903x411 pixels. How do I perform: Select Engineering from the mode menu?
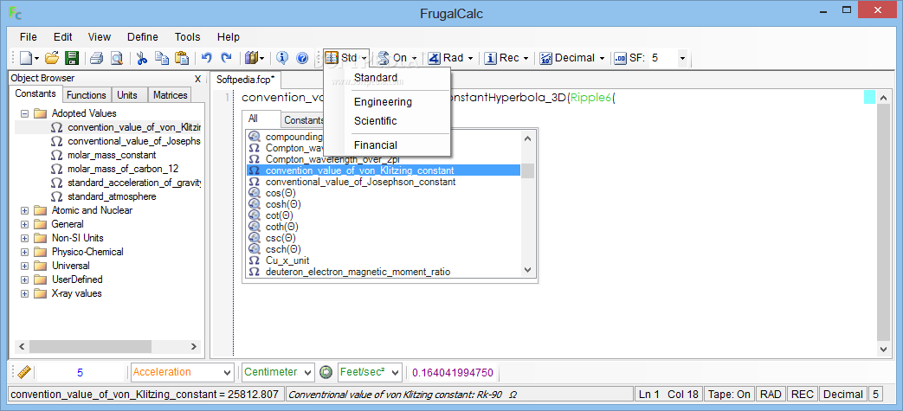[387, 102]
